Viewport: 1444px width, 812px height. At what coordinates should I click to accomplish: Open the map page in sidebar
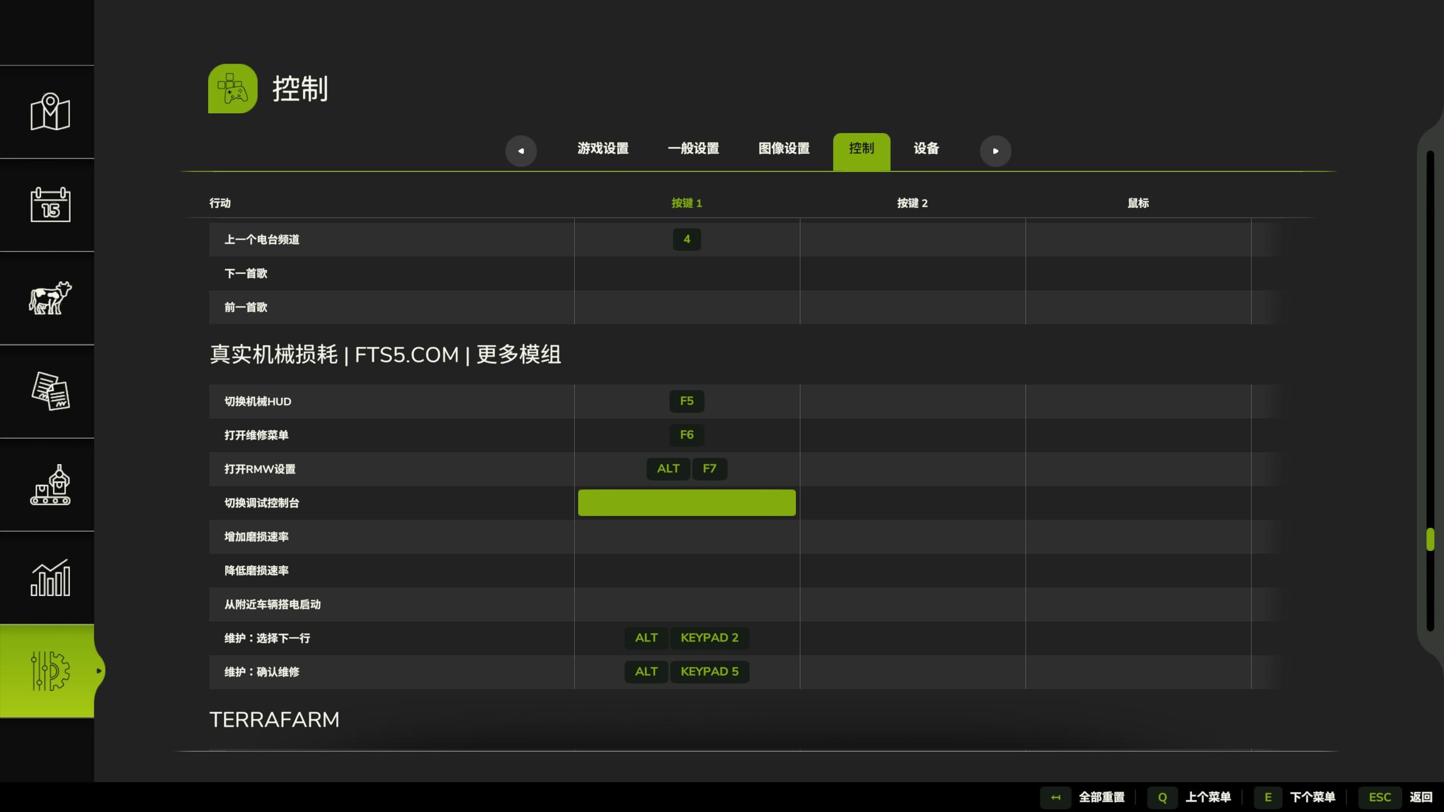coord(50,112)
